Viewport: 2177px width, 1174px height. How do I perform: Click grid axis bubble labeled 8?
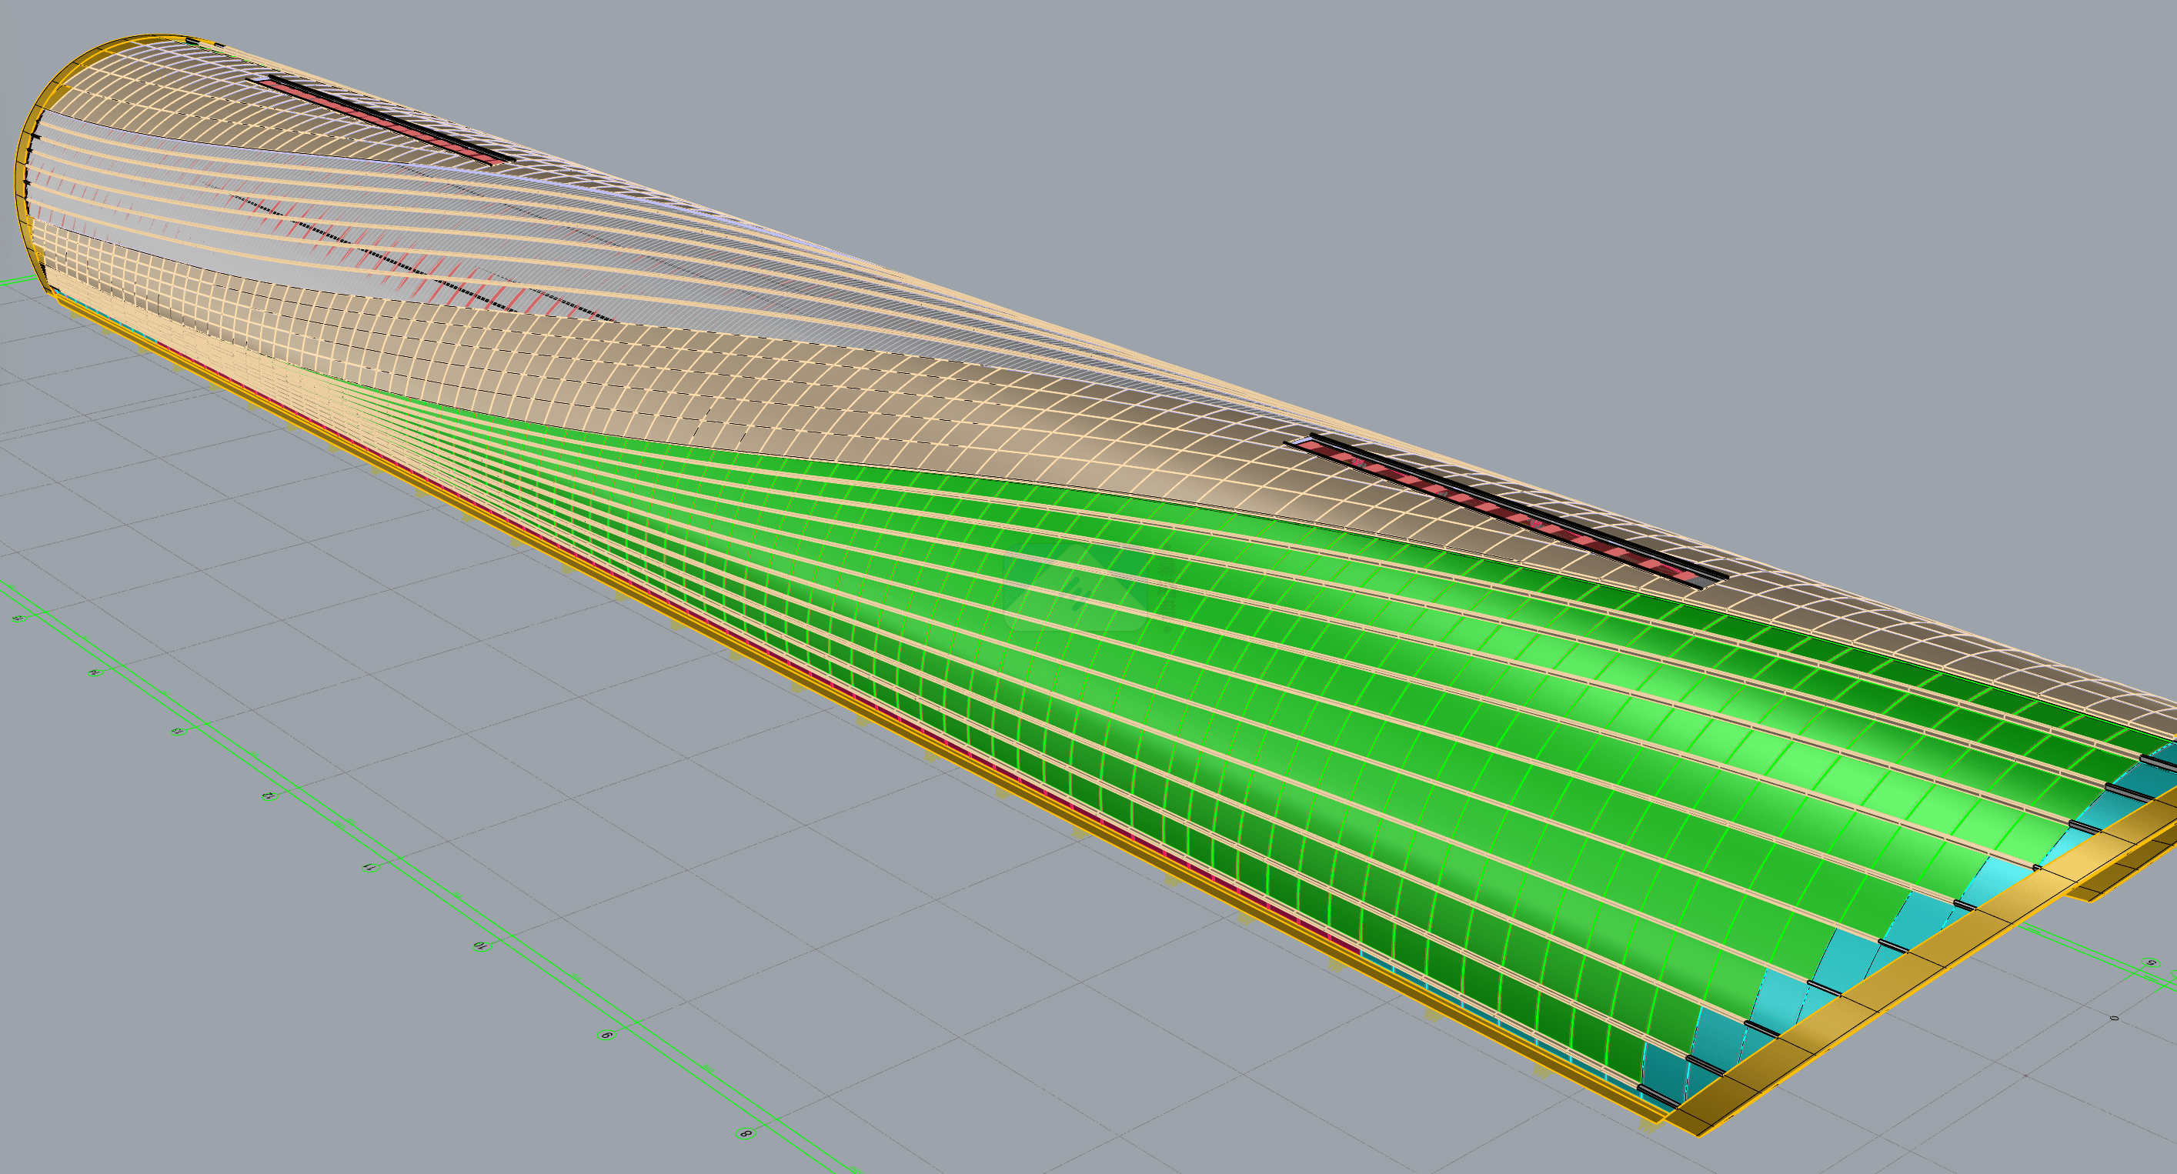tap(746, 1133)
